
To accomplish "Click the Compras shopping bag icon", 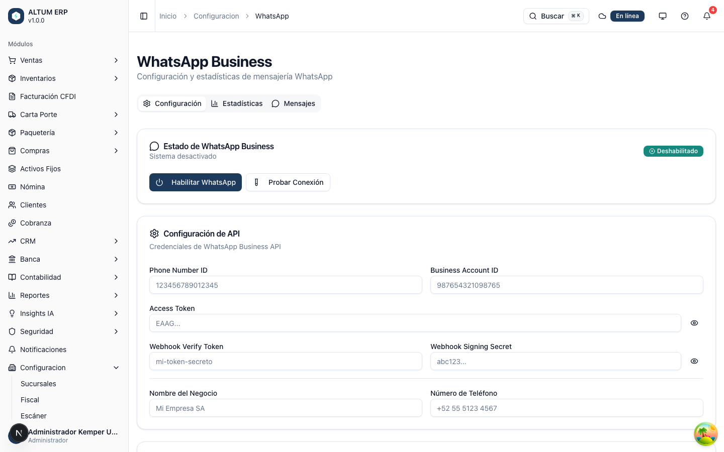I will click(x=12, y=151).
